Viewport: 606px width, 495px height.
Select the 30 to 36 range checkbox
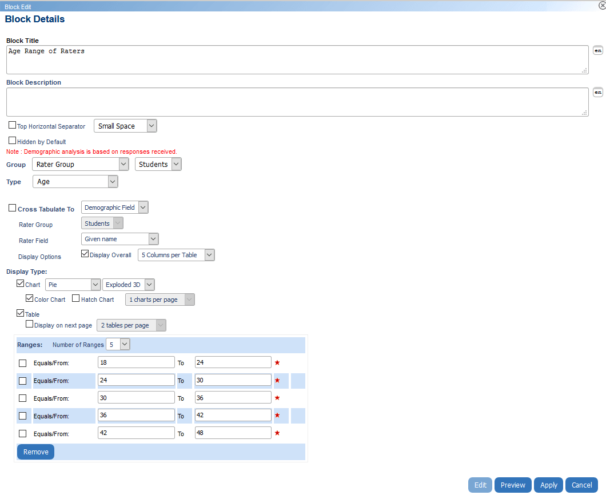pos(23,398)
